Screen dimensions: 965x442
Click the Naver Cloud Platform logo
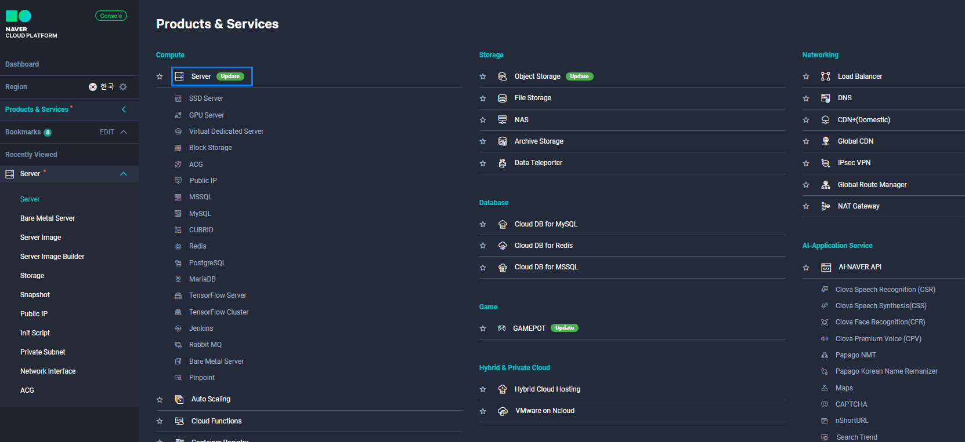tap(31, 24)
